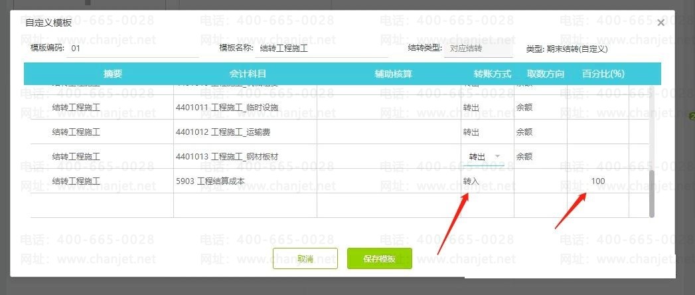Image resolution: width=695 pixels, height=295 pixels.
Task: Click the 取消 button
Action: click(305, 258)
